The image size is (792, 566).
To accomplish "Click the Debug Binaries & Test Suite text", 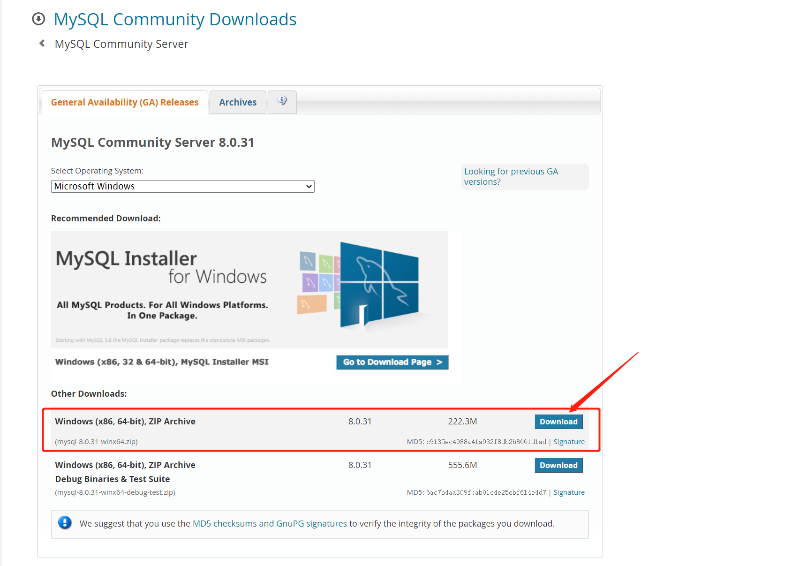I will tap(113, 479).
